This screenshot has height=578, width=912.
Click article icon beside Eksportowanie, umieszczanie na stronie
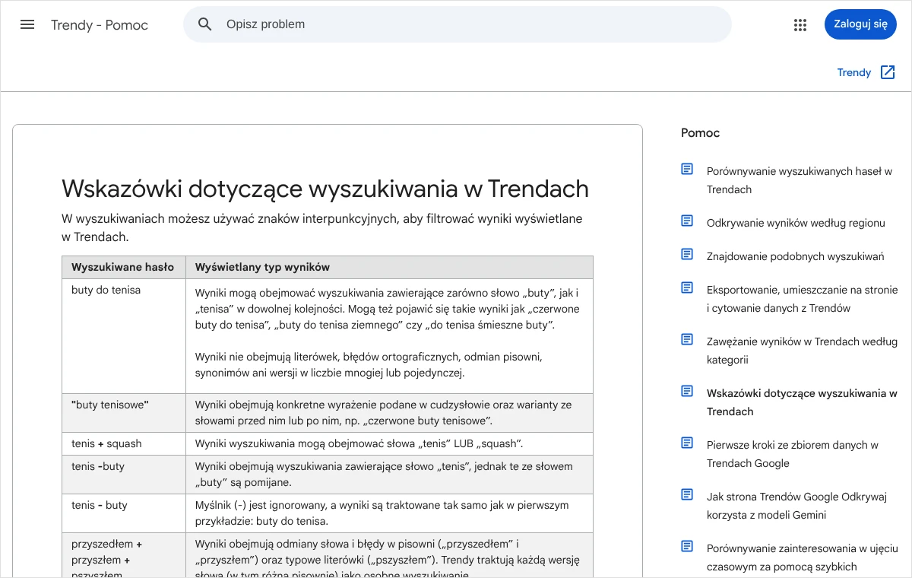point(687,287)
